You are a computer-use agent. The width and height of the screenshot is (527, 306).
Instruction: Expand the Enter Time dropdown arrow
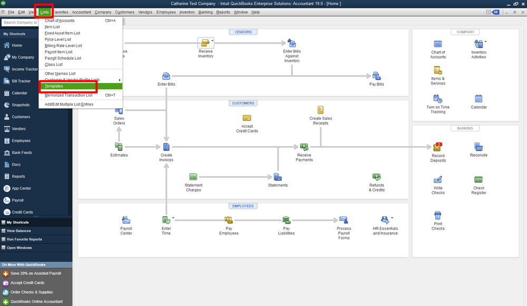click(x=173, y=218)
